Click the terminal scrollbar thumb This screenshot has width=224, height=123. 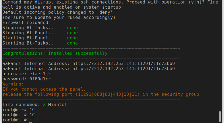220,117
